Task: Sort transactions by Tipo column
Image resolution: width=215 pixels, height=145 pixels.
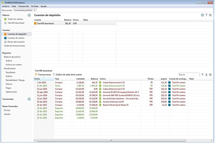Action: [63, 79]
